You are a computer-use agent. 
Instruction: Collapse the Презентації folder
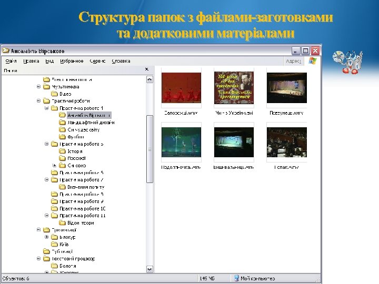pyautogui.click(x=38, y=230)
